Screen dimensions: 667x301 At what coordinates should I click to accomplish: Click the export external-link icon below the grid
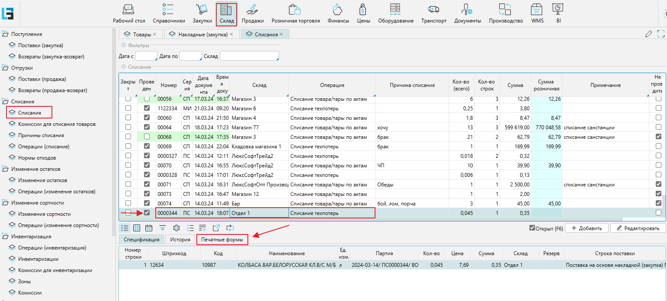pos(216,228)
